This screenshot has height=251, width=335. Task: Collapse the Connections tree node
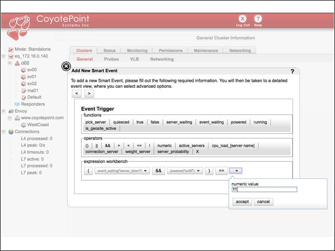coord(4,132)
